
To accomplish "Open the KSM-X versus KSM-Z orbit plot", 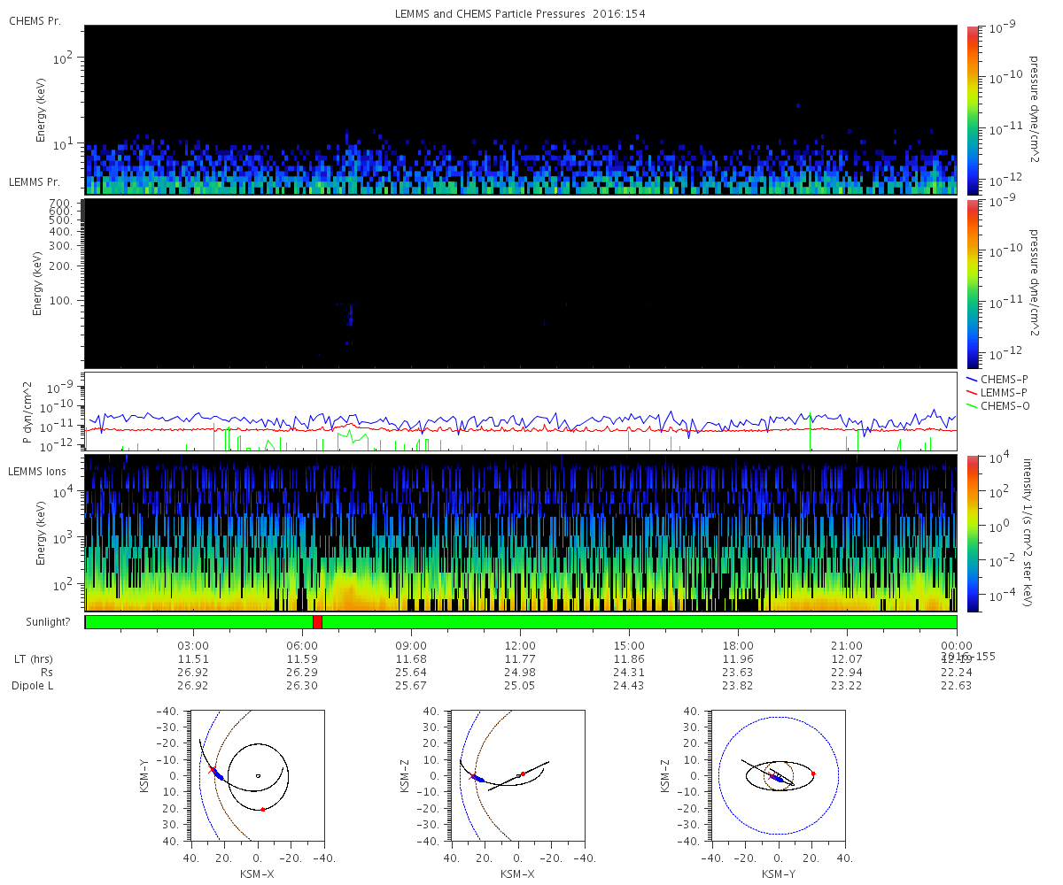I will click(518, 775).
